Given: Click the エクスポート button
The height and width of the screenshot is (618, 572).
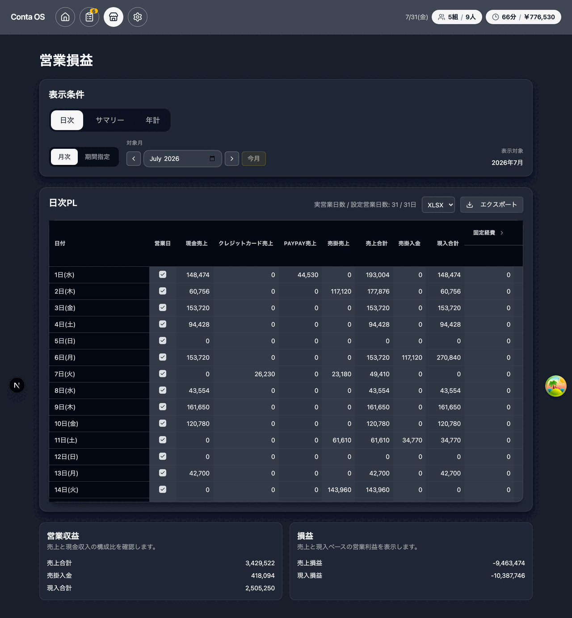Looking at the screenshot, I should pos(492,205).
